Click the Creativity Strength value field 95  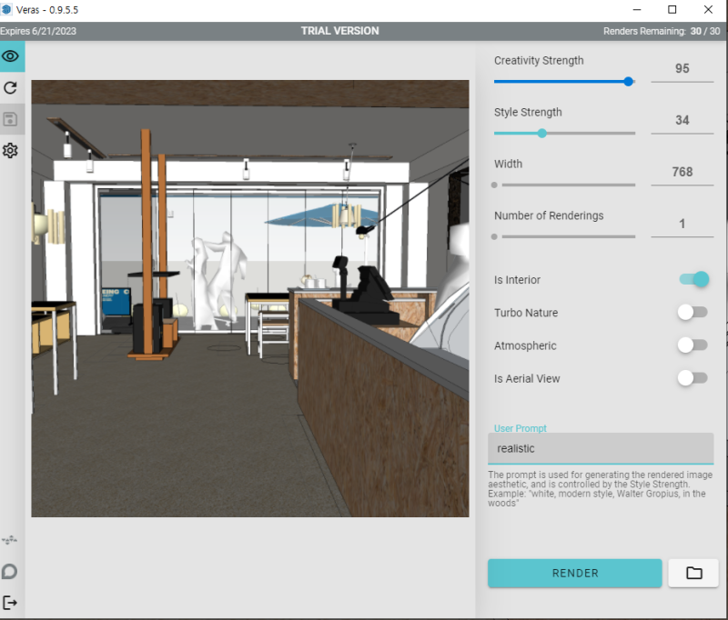tap(682, 68)
